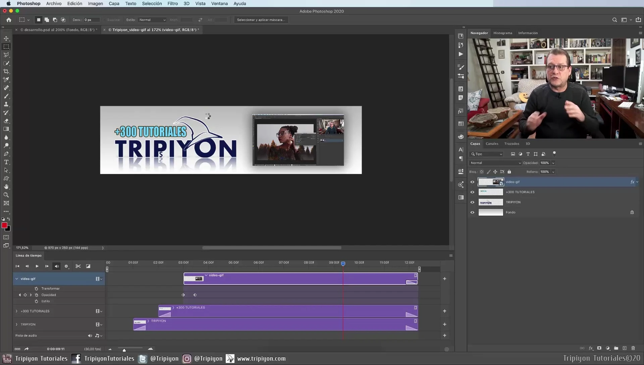Click Seleccionar y aplicar máscara button
The image size is (644, 365).
261,20
